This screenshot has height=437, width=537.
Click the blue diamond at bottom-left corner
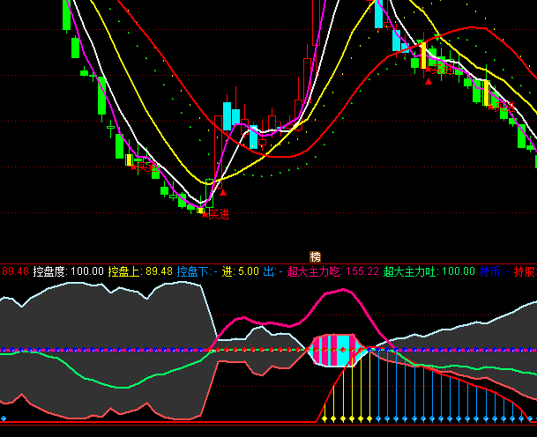click(x=4, y=418)
